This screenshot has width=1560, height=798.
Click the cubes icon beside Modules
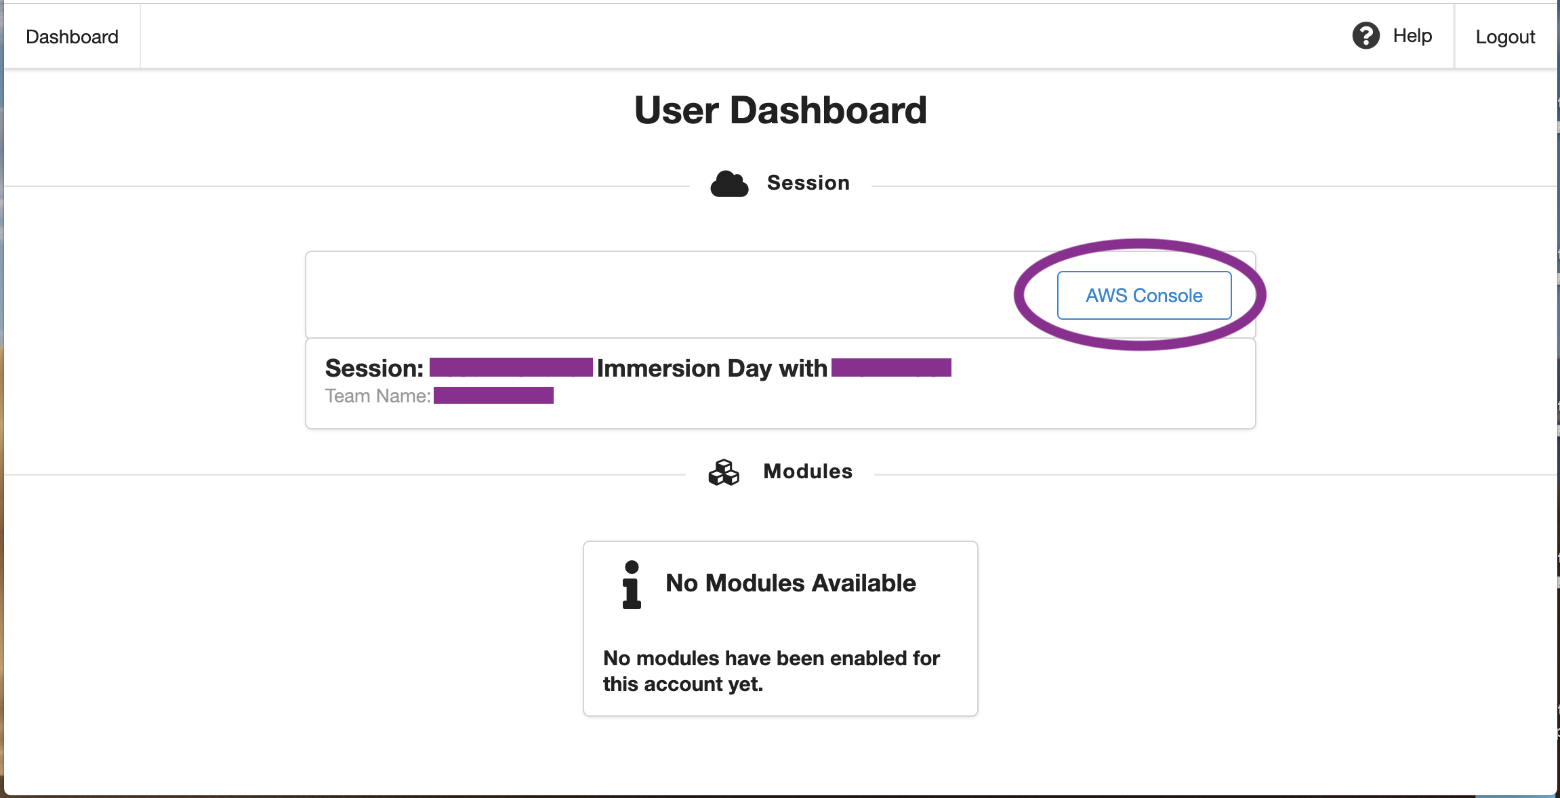pyautogui.click(x=724, y=472)
